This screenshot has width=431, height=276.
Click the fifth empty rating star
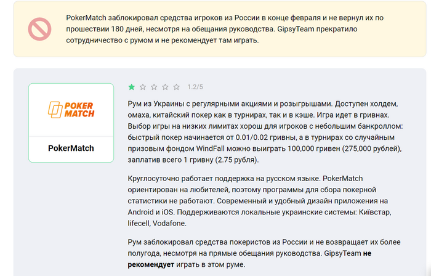pyautogui.click(x=177, y=87)
